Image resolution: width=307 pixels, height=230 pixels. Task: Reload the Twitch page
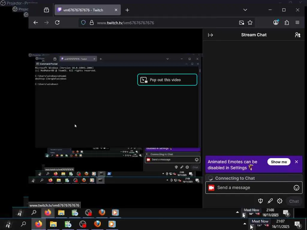57,23
